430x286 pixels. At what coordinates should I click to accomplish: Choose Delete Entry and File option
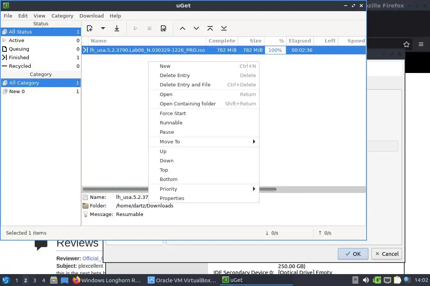(x=204, y=85)
